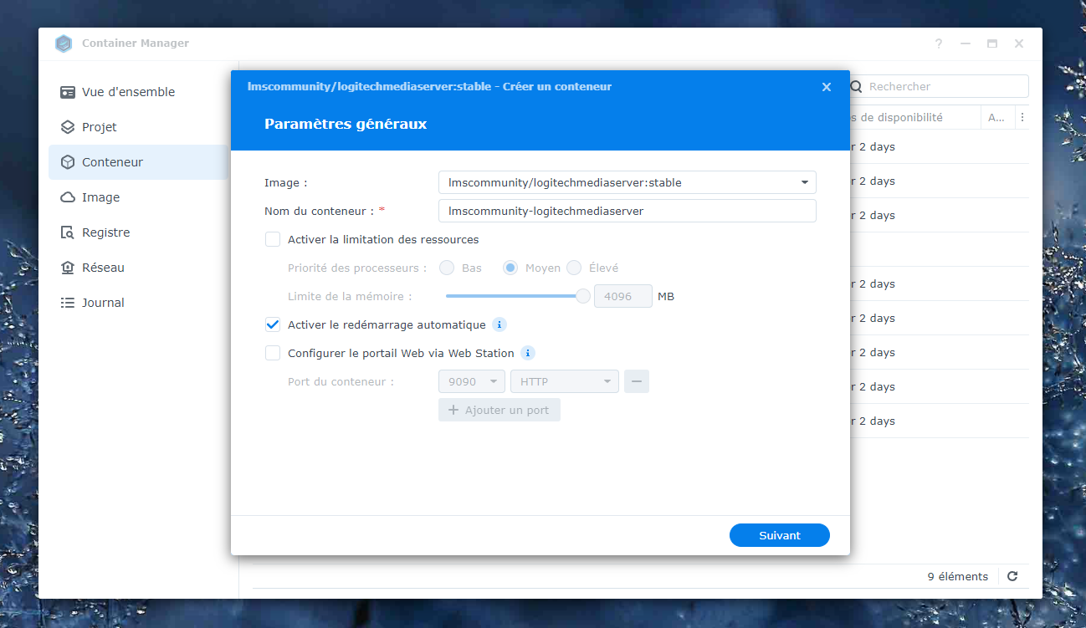Open the column options three-dots icon

point(1022,118)
